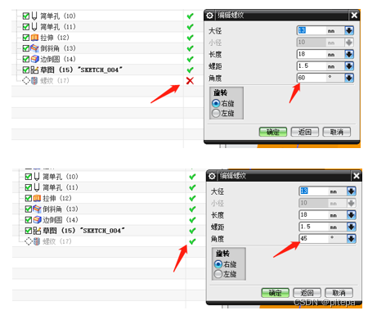Select failed 螺纹 (17) row in the tree
This screenshot has height=315, width=368.
coord(55,81)
